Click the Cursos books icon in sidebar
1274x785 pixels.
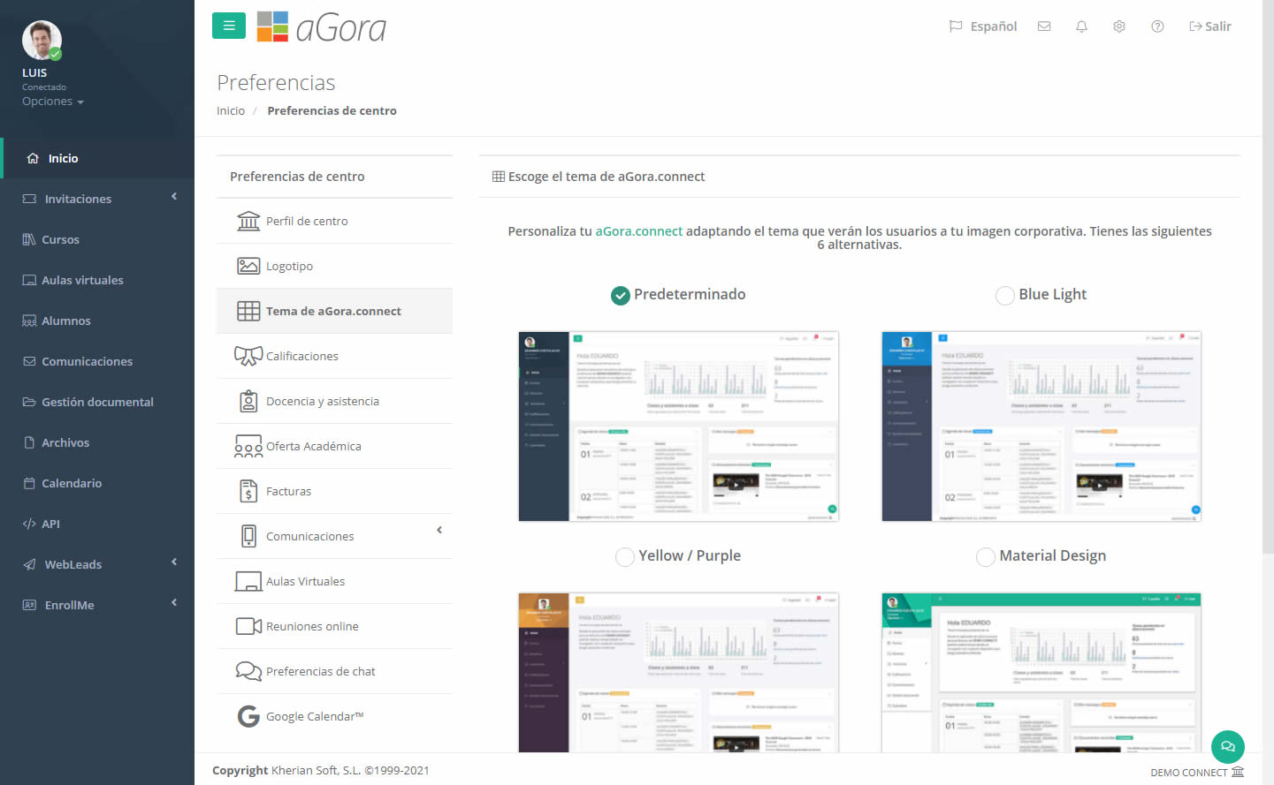tap(29, 239)
